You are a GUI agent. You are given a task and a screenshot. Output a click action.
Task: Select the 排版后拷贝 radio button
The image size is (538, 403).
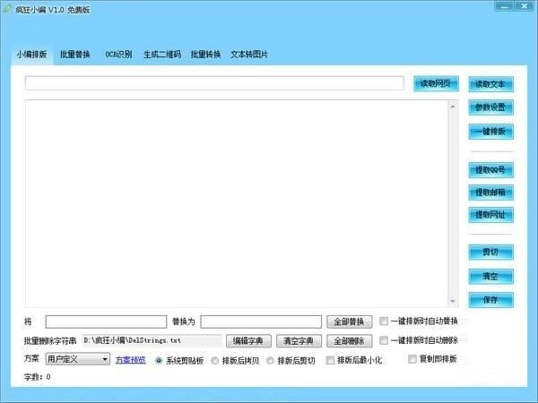tap(215, 360)
